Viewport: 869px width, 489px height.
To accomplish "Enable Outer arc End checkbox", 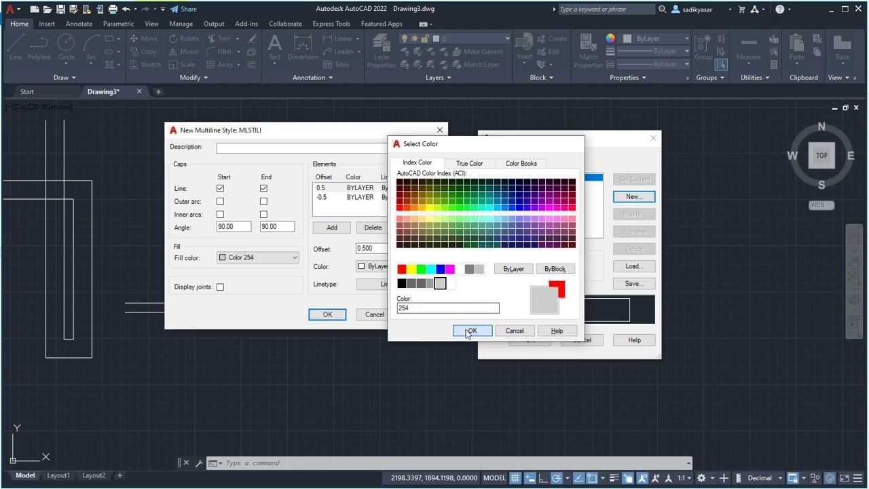I will pos(263,202).
